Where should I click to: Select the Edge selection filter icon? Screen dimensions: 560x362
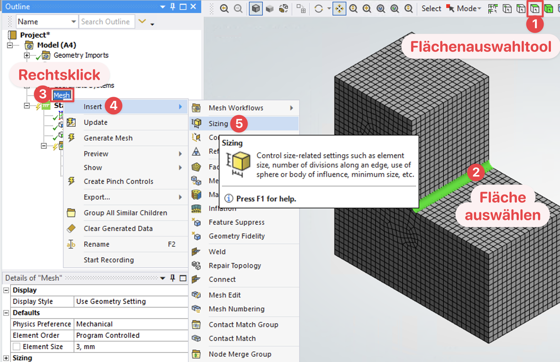tap(521, 9)
